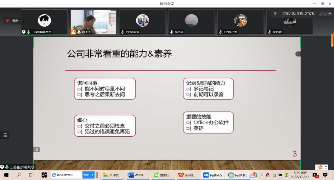The image size is (334, 180).
Task: Expand hidden system tray icons
Action: click(261, 175)
